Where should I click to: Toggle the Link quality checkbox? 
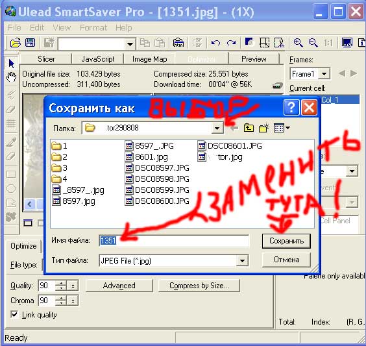(14, 314)
